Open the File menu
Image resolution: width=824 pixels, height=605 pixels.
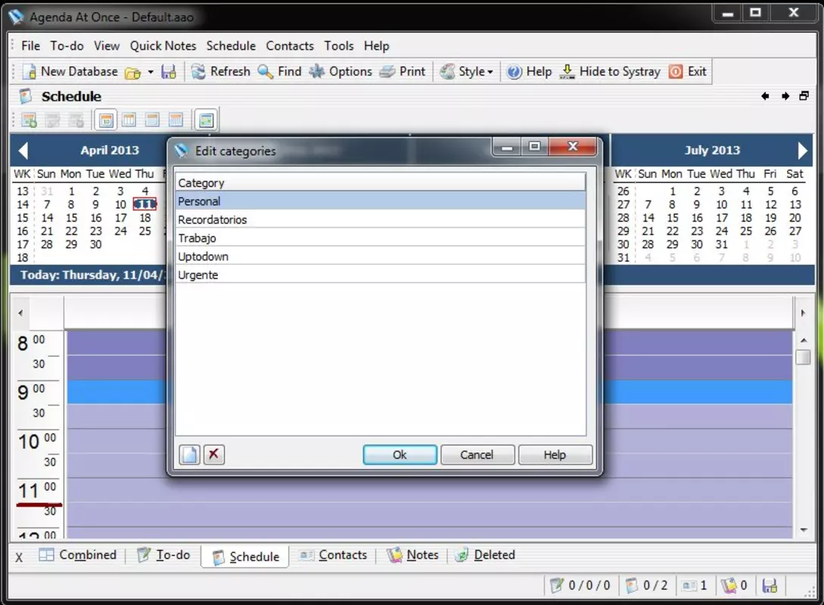coord(30,45)
